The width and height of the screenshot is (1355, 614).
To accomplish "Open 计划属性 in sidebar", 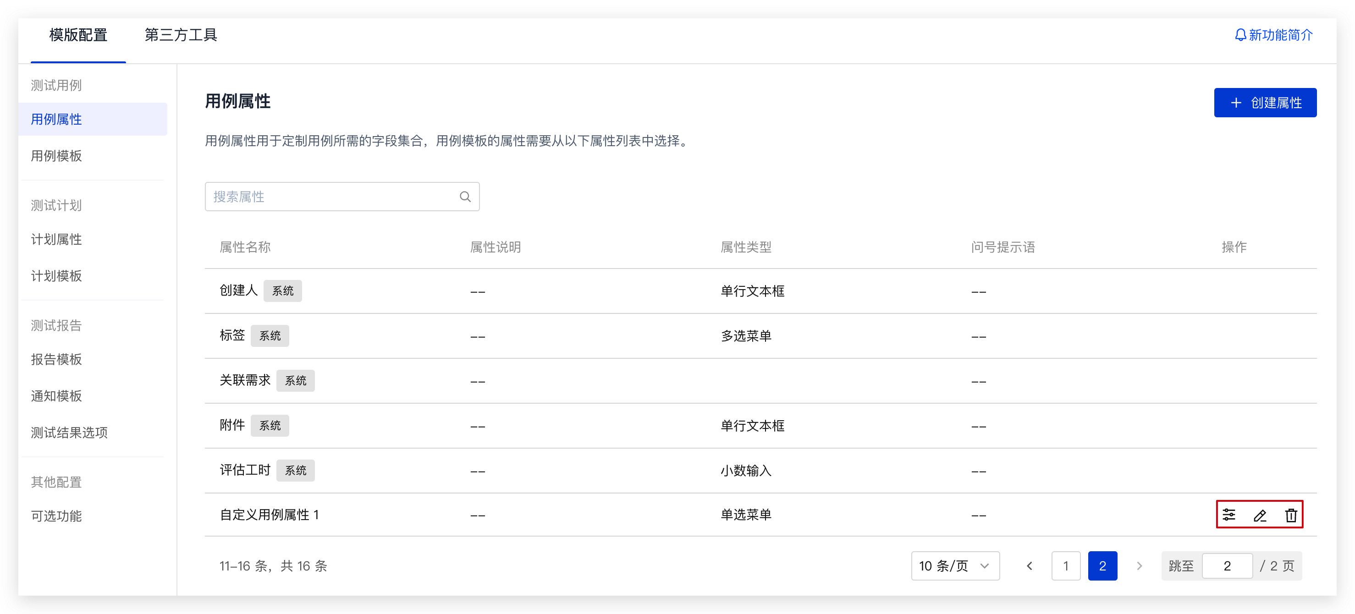I will (56, 240).
